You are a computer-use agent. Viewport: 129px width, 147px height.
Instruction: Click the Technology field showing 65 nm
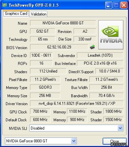pyautogui.click(x=43, y=39)
